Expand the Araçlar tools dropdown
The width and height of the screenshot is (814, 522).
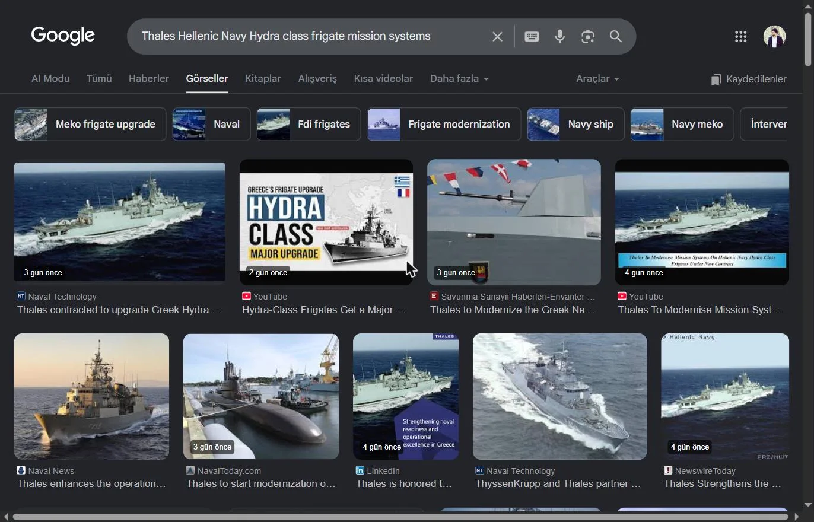(x=597, y=78)
